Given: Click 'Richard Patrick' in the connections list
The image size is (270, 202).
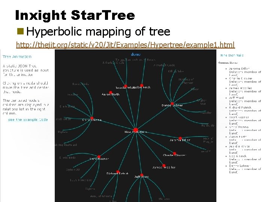Looking at the screenshot, I should point(240,107).
